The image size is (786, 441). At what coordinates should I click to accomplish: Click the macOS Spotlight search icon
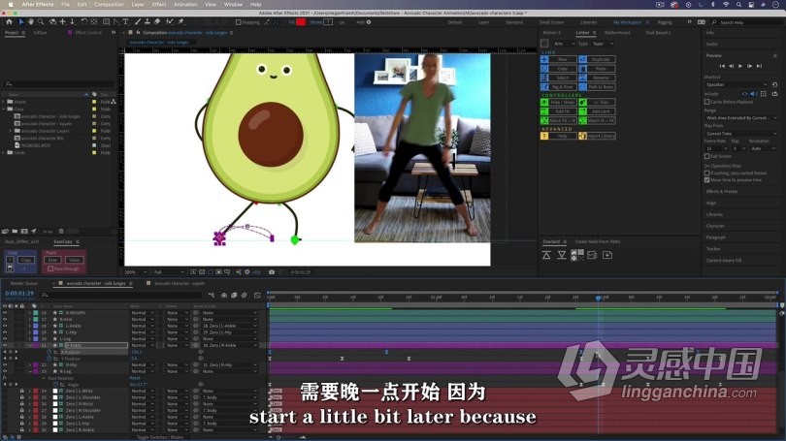[738, 5]
